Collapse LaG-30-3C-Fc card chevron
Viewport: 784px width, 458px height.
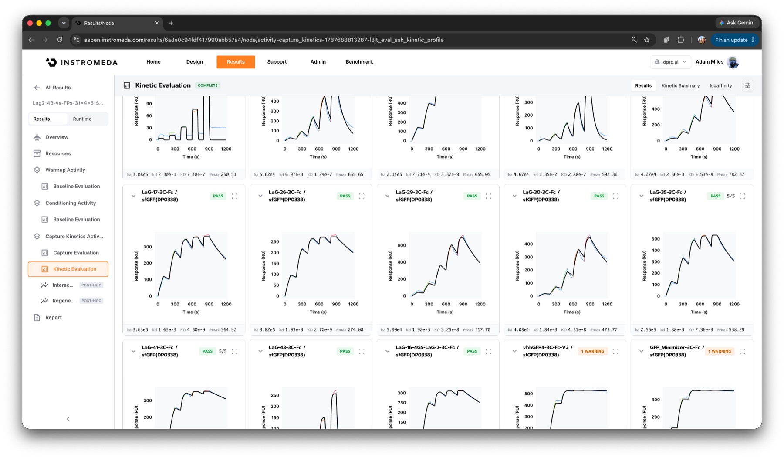point(514,196)
